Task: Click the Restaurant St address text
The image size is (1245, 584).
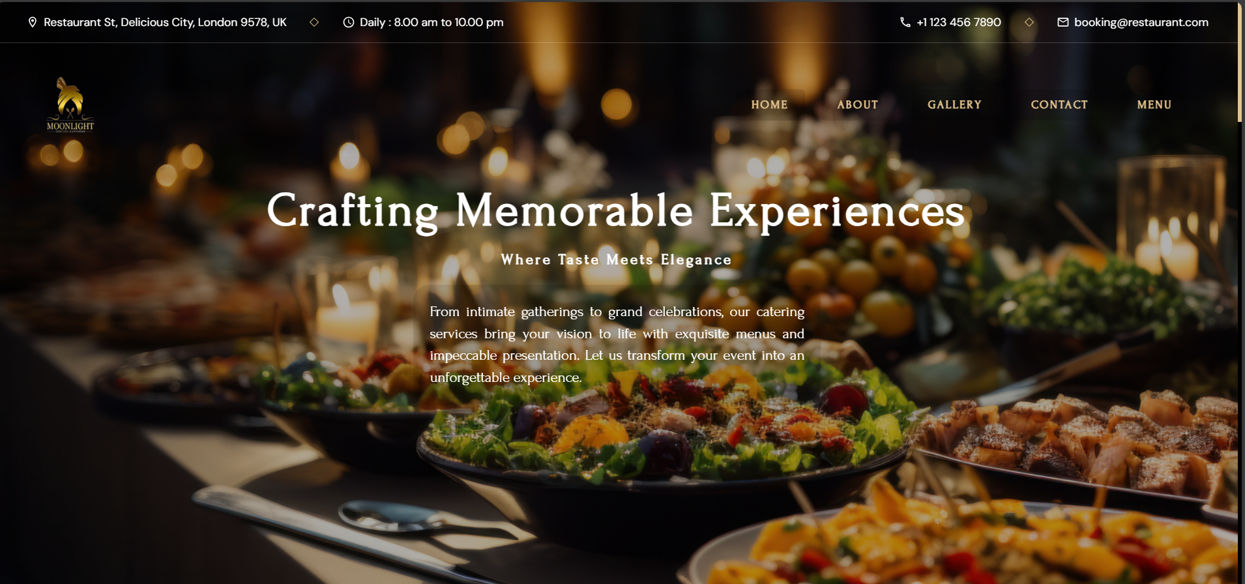Action: point(165,22)
